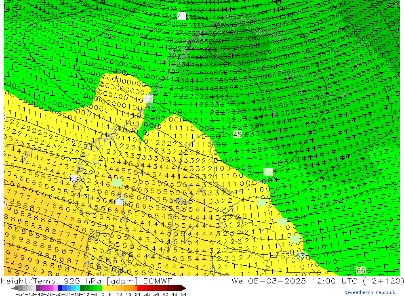
Task: Click the dark blue -30 swatch in the legend
Action: pos(60,288)
